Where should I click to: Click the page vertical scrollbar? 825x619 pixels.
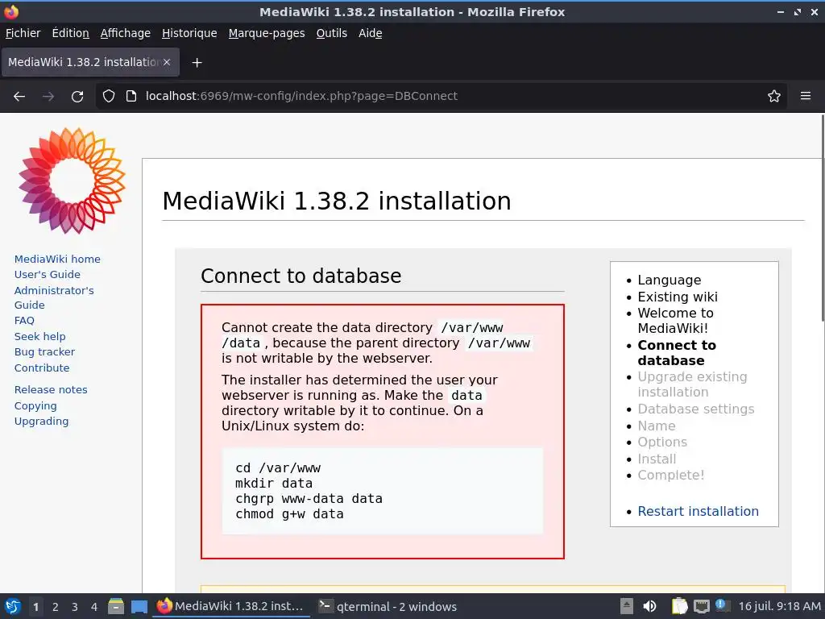tap(822, 218)
